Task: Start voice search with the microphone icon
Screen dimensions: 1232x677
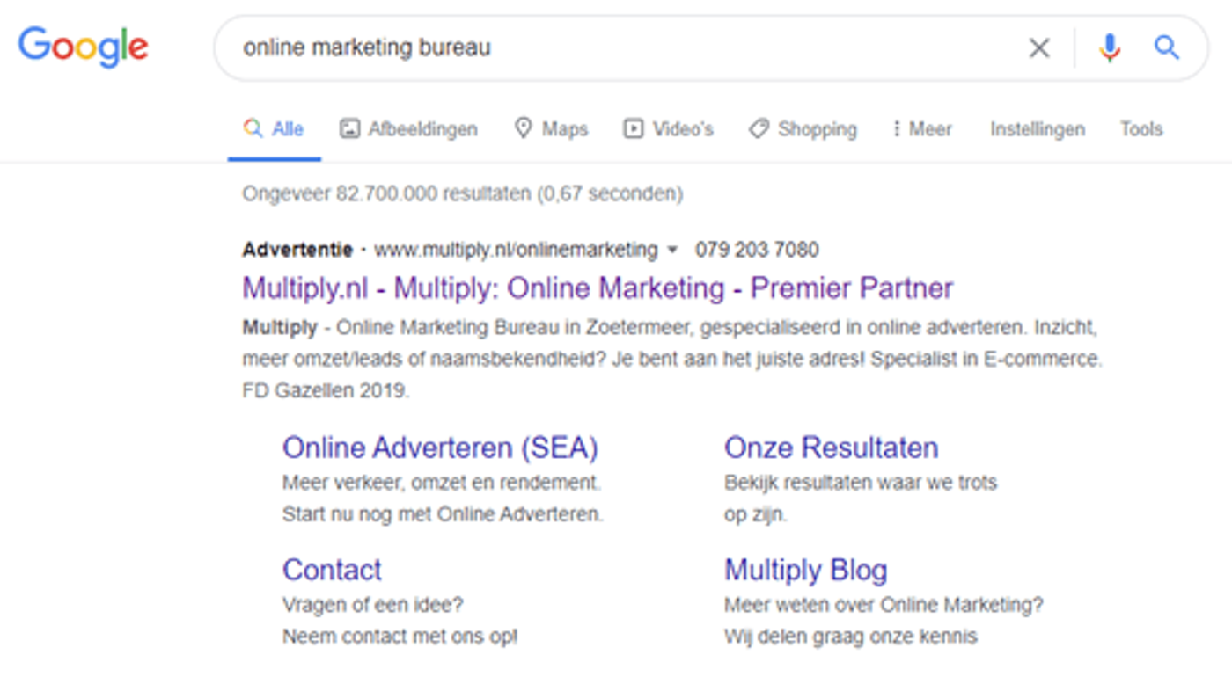Action: tap(1110, 47)
